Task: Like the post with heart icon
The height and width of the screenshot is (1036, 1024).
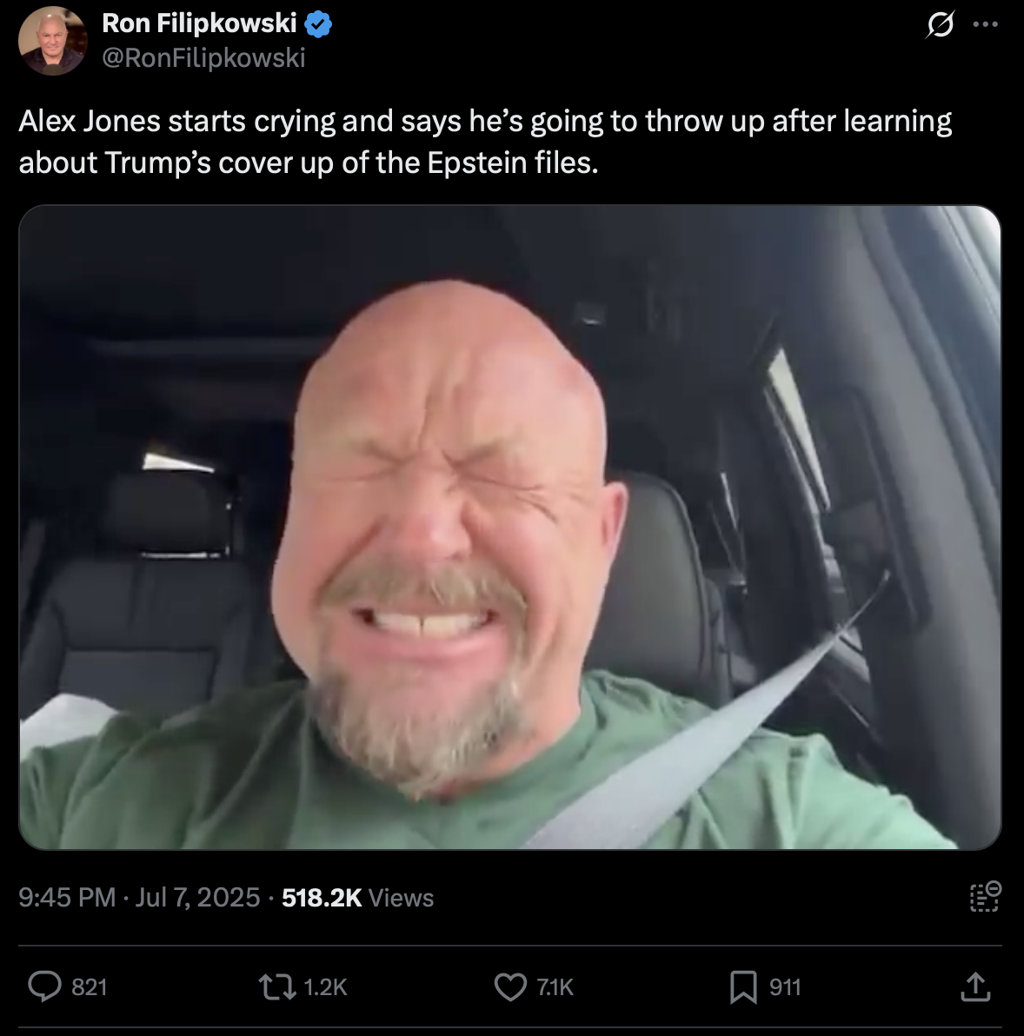Action: pyautogui.click(x=510, y=986)
